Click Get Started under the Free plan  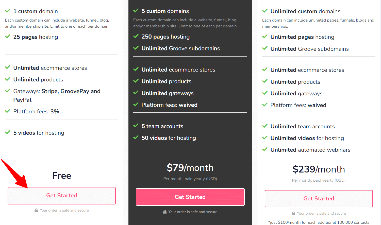pyautogui.click(x=62, y=196)
